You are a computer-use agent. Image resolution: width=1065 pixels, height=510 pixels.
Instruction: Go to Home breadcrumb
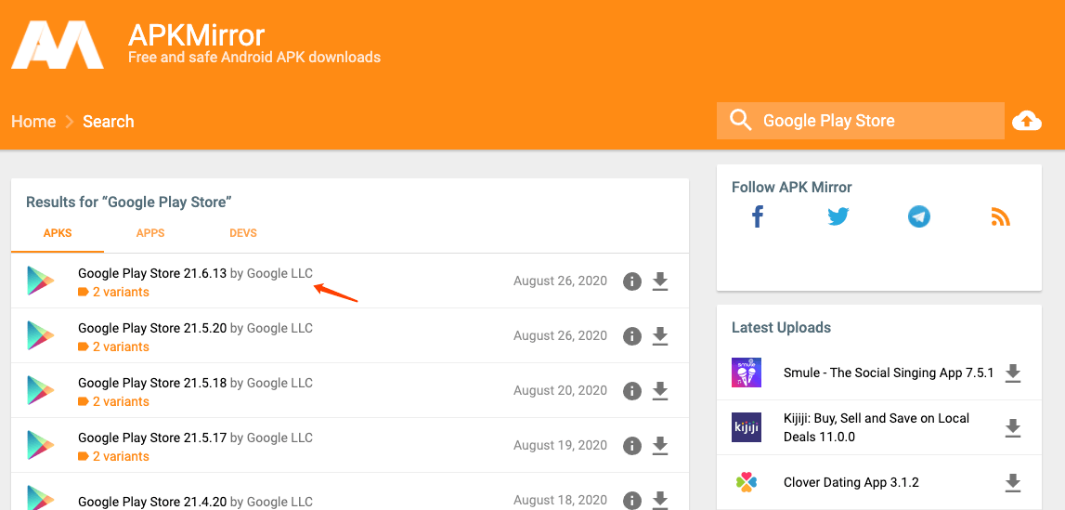coord(33,122)
